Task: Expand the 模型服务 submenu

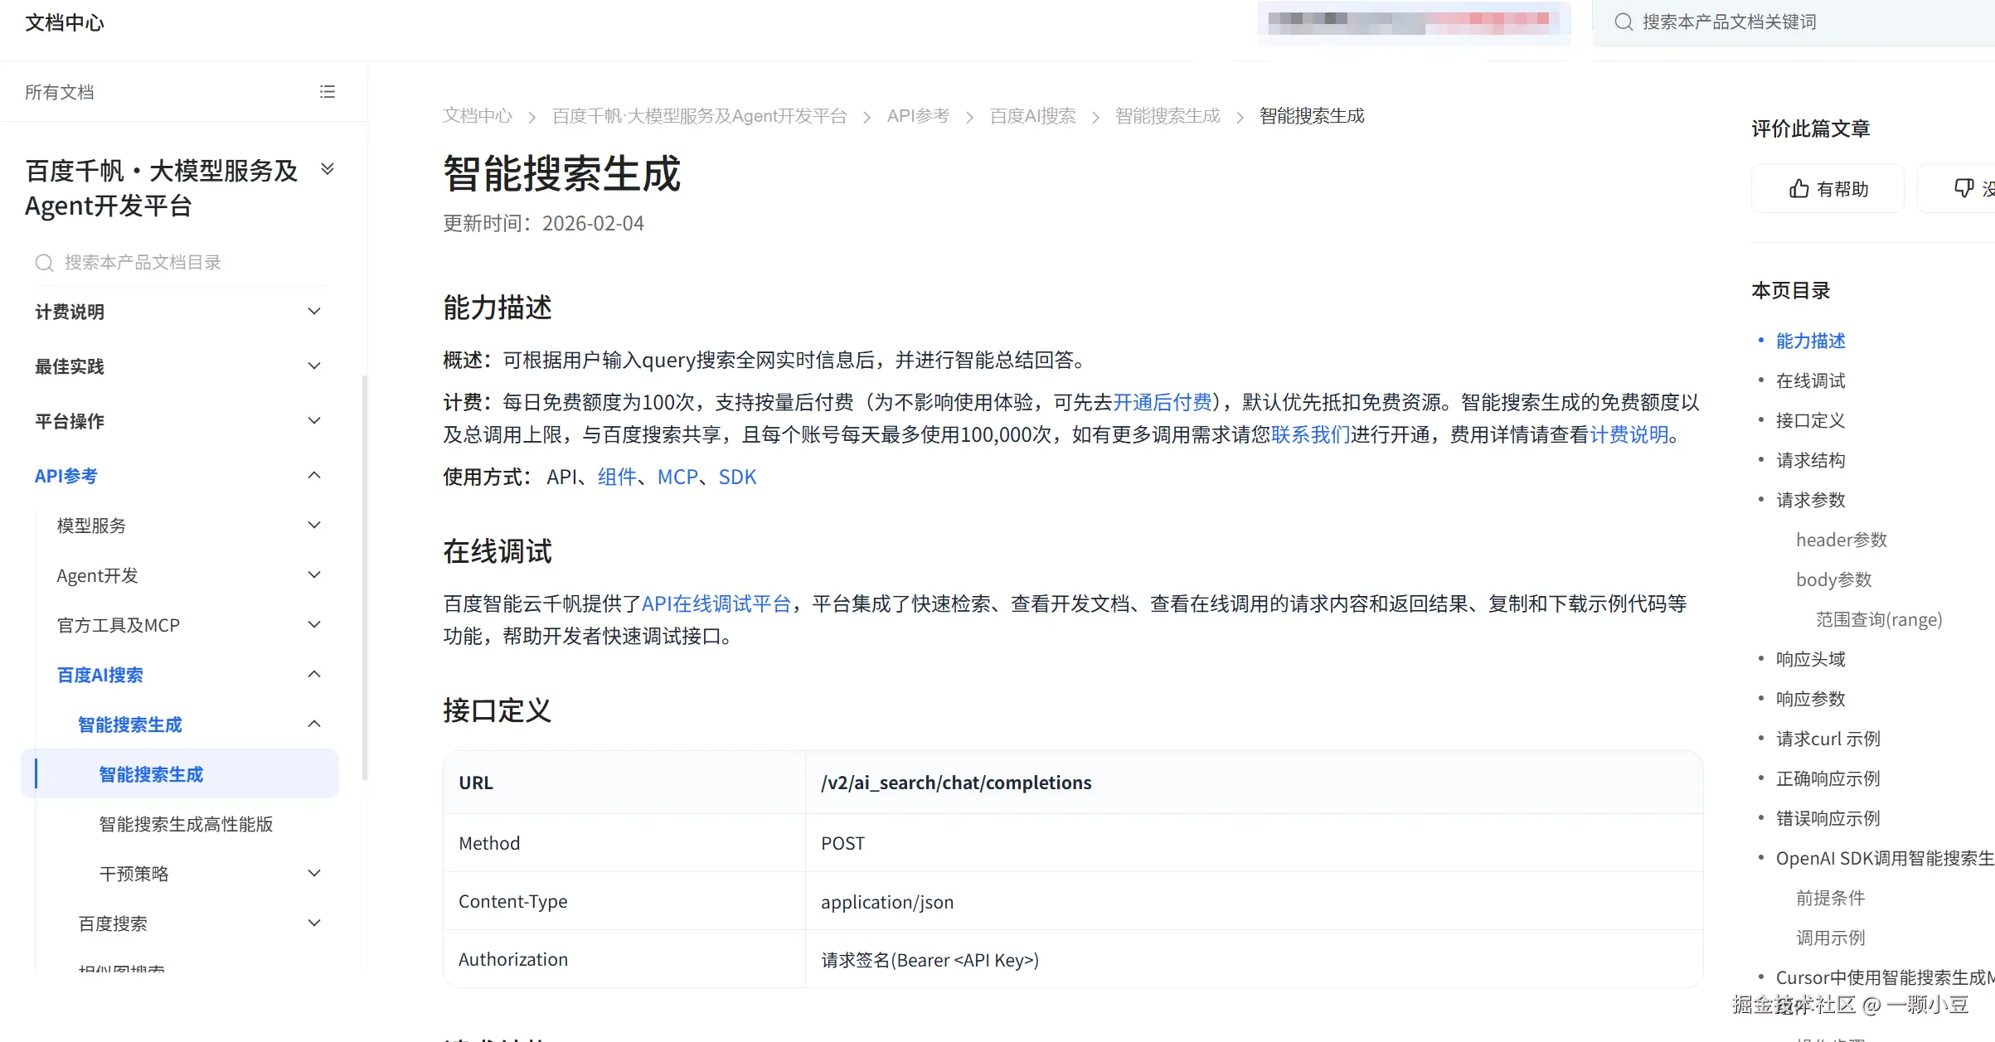Action: pos(314,526)
